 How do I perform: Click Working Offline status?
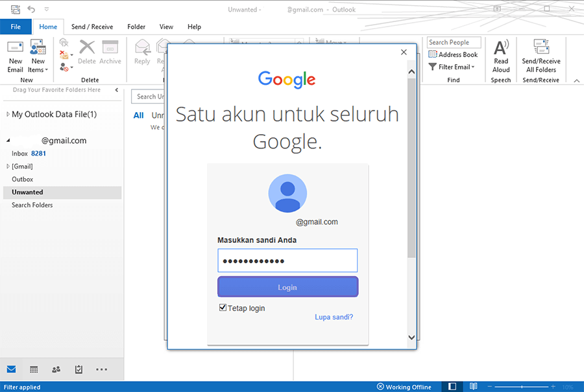[x=404, y=387]
